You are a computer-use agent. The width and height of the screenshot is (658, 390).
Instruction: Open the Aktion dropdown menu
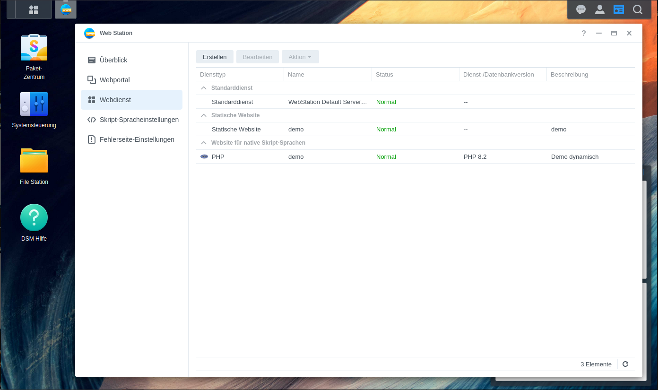coord(300,57)
